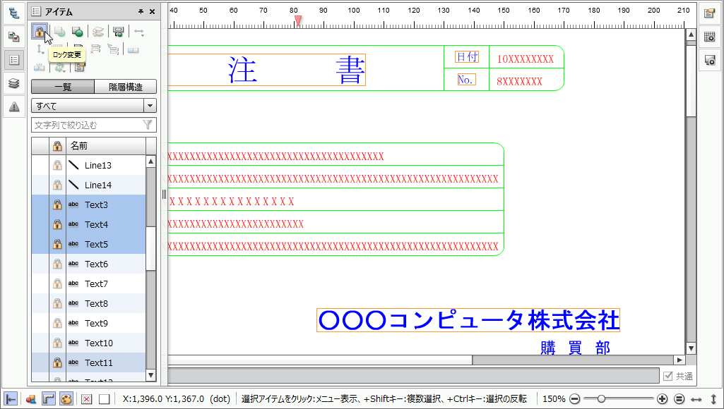Screen dimensions: 724x409
Task: Click the gray square-and-circle toolbar icon
Action: pyautogui.click(x=59, y=31)
